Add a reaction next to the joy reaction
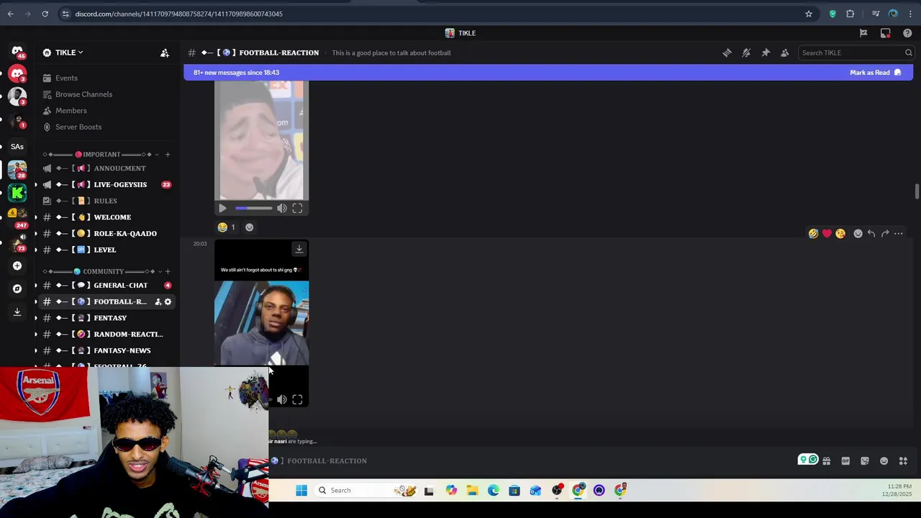The height and width of the screenshot is (518, 921). click(249, 227)
